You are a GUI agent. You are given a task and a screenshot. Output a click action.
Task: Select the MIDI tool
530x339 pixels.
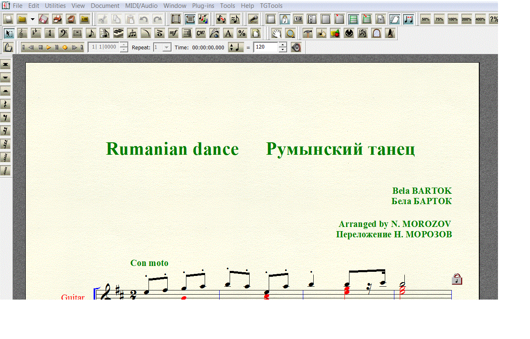coord(349,33)
